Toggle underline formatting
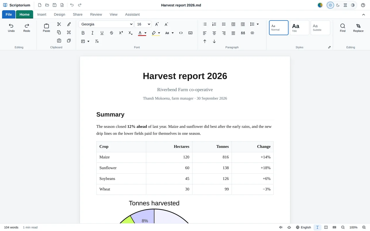 click(x=102, y=33)
